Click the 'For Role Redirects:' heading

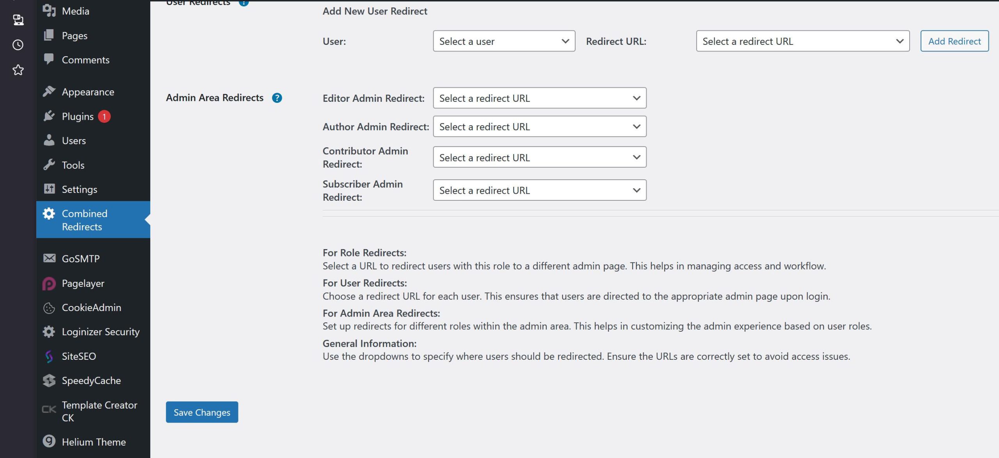(x=364, y=253)
